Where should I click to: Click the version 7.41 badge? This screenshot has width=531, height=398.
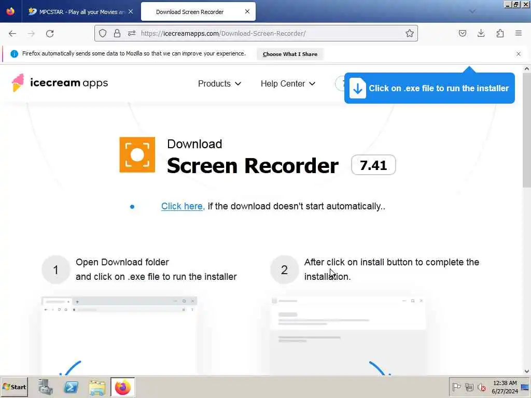373,165
